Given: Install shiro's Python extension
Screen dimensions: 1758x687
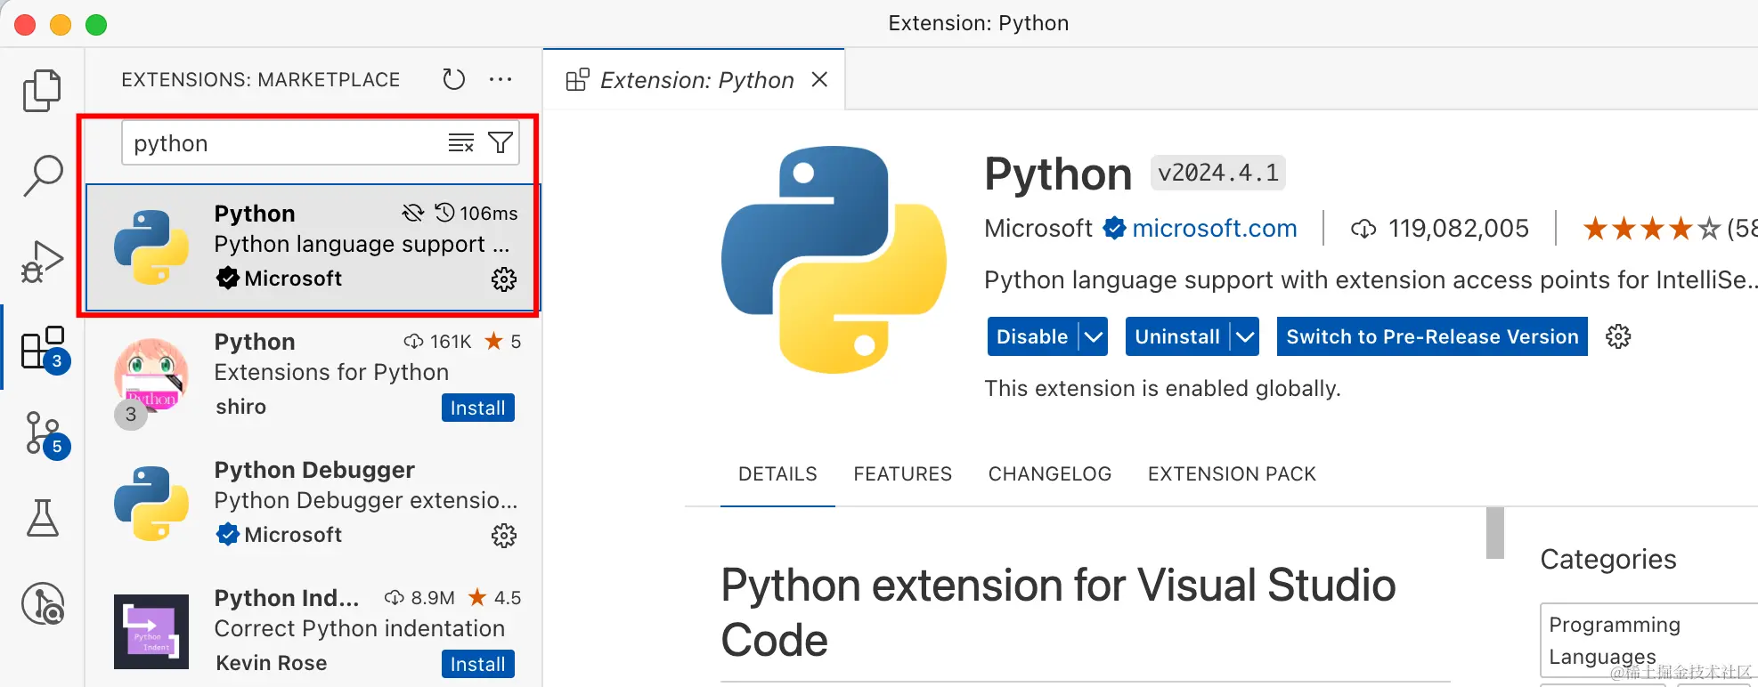Looking at the screenshot, I should [x=477, y=408].
